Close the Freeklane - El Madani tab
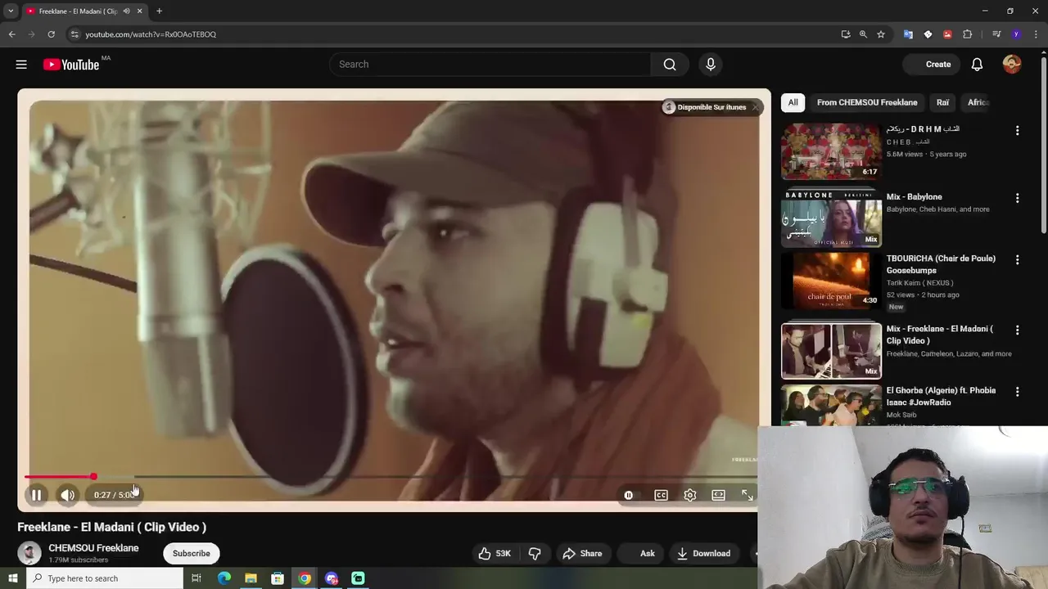 coord(139,11)
